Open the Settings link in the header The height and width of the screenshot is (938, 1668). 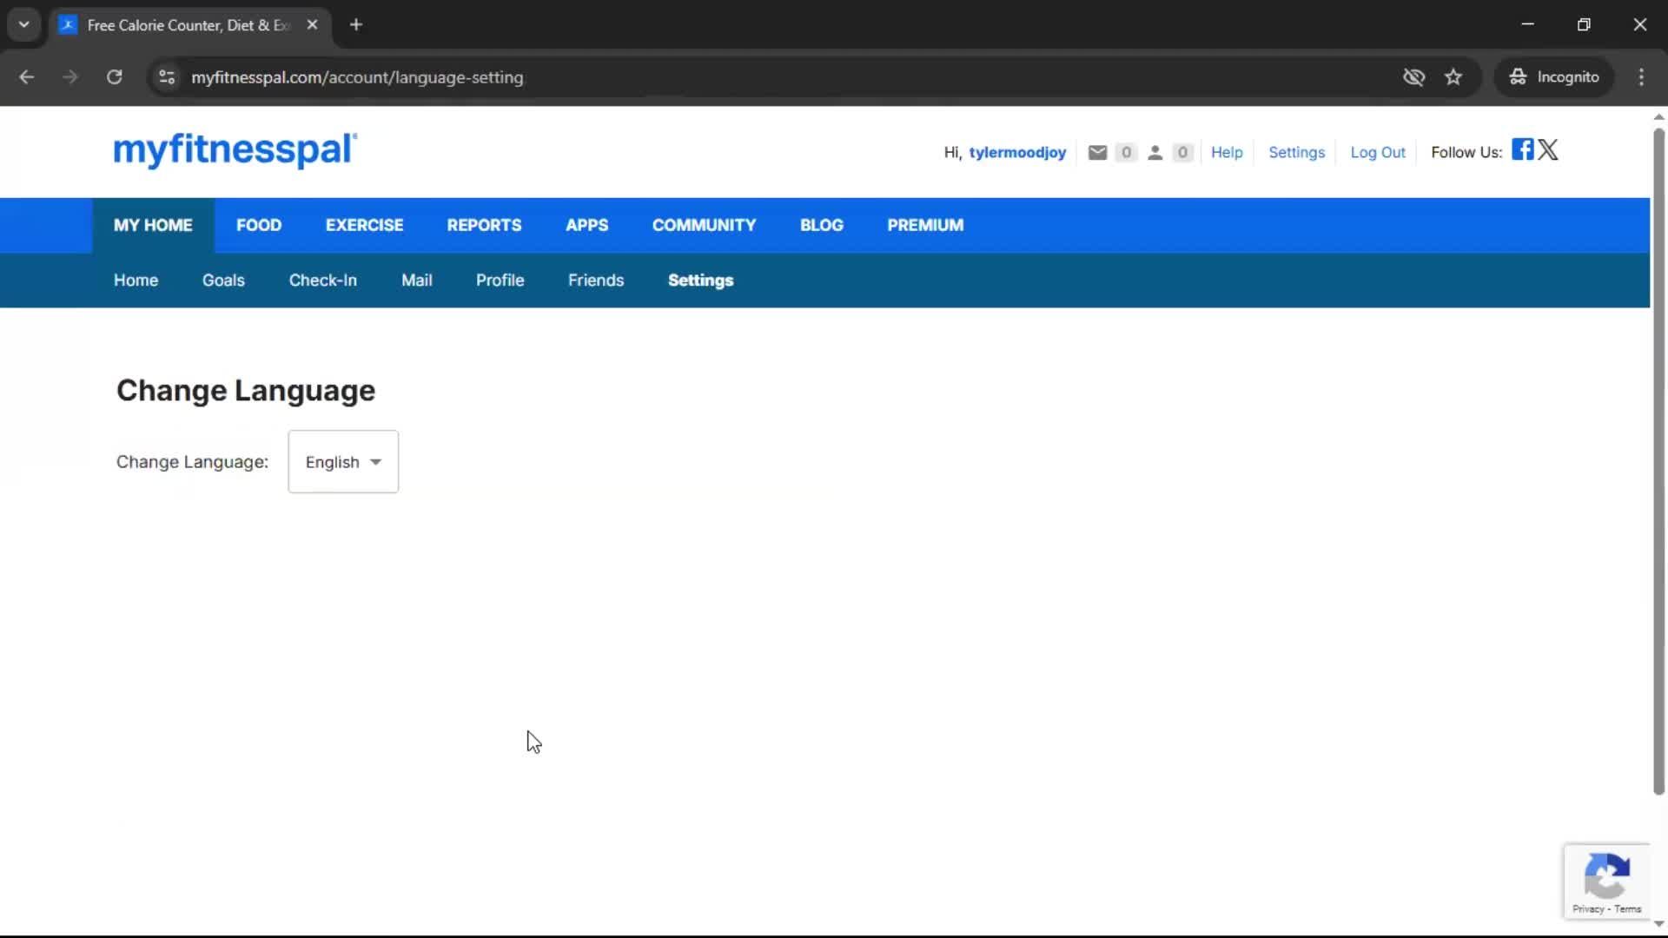tap(1296, 153)
